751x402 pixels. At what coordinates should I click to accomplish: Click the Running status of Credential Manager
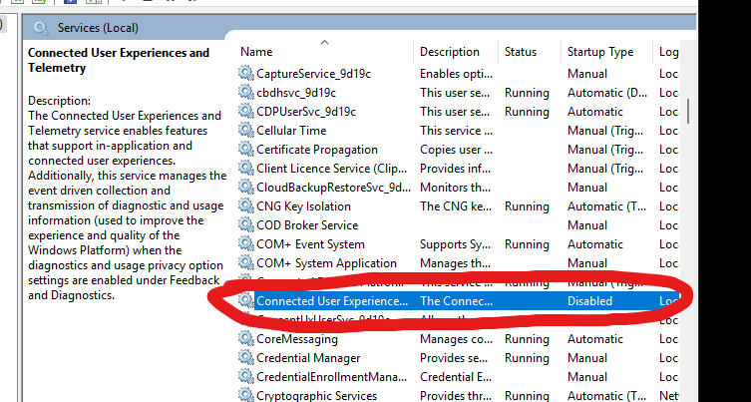(x=527, y=358)
